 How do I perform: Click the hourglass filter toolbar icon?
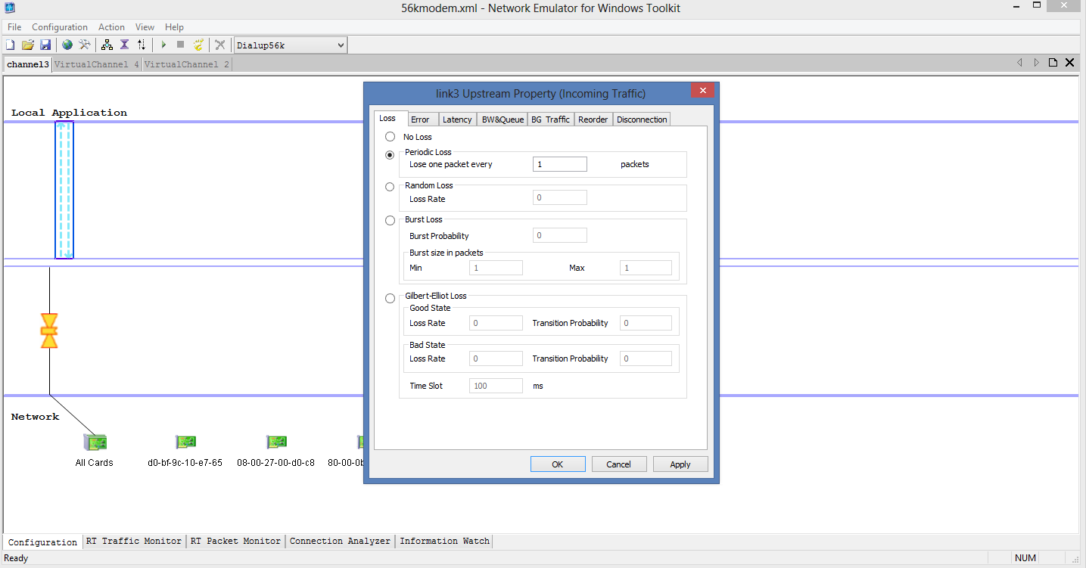click(124, 45)
